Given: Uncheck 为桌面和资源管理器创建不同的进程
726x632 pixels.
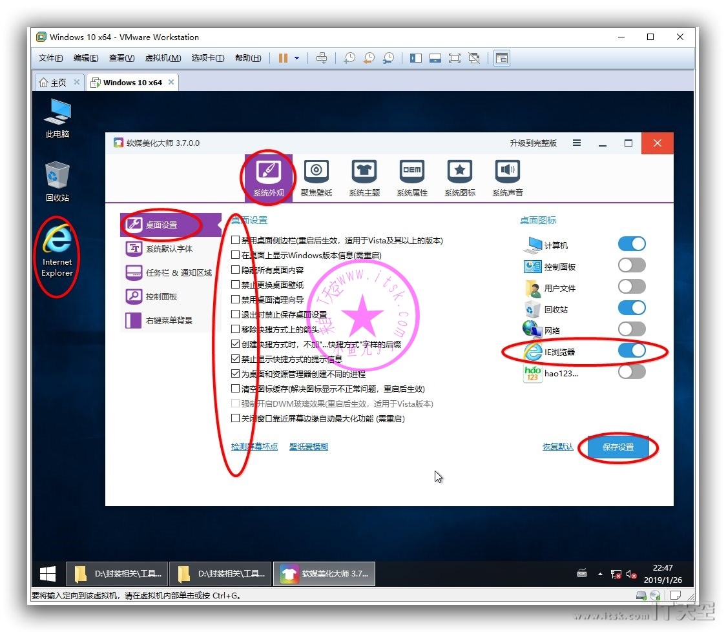Looking at the screenshot, I should tap(235, 373).
